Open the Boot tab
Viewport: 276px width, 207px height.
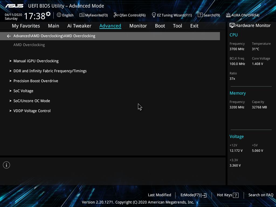160,26
